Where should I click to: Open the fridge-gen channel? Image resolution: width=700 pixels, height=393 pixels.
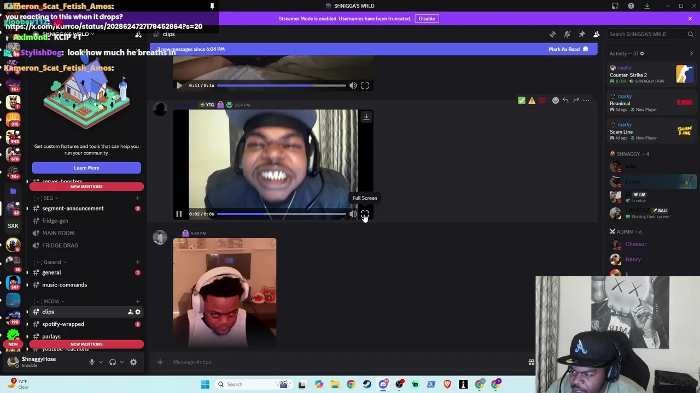(86, 221)
